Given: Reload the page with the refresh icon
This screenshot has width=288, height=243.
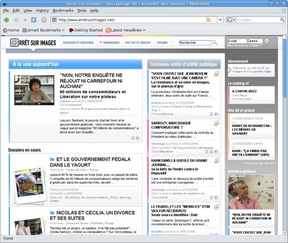Looking at the screenshot, I should tap(34, 20).
